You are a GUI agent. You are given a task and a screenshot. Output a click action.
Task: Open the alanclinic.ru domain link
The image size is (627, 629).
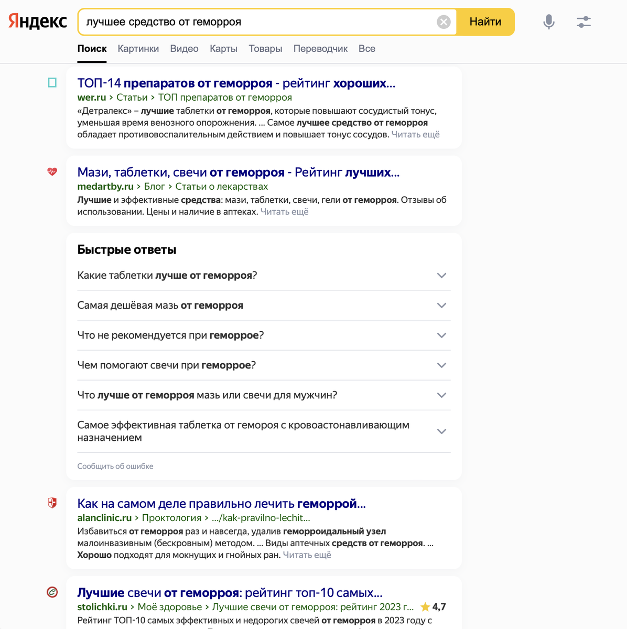[x=104, y=518]
